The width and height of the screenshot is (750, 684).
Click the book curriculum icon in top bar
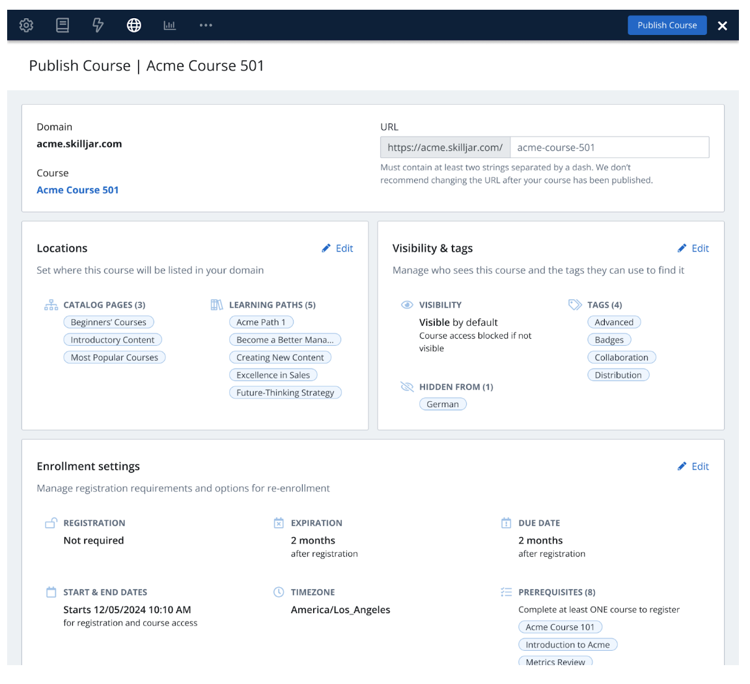pyautogui.click(x=62, y=25)
